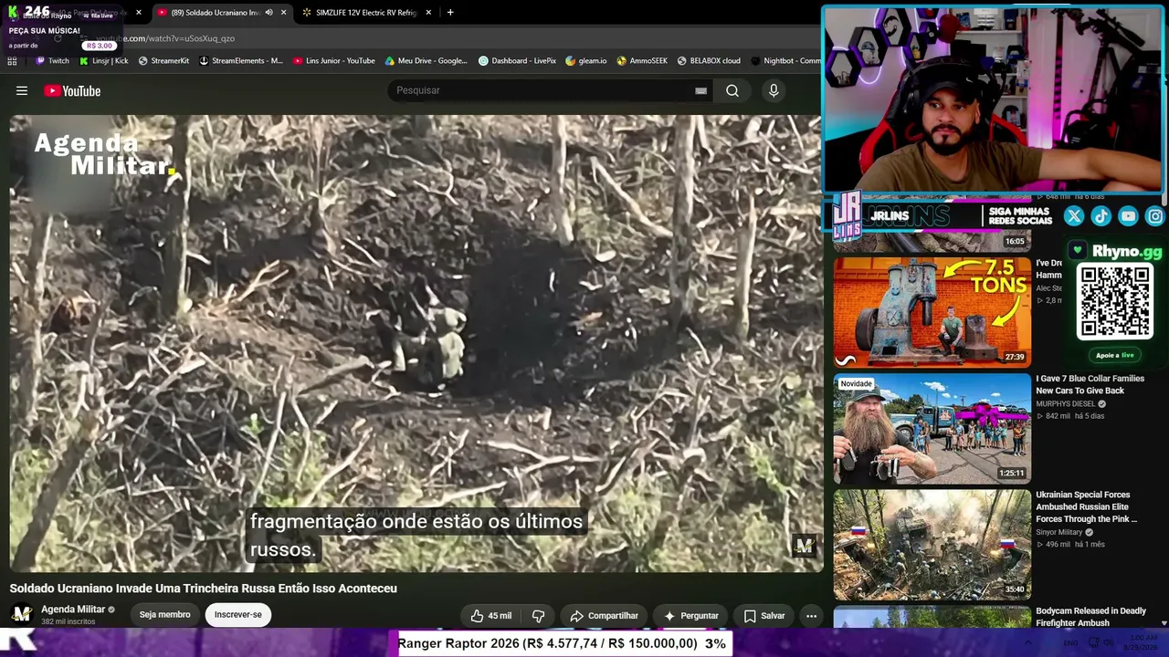Open the Agenda Militar channel avatar

click(x=22, y=614)
